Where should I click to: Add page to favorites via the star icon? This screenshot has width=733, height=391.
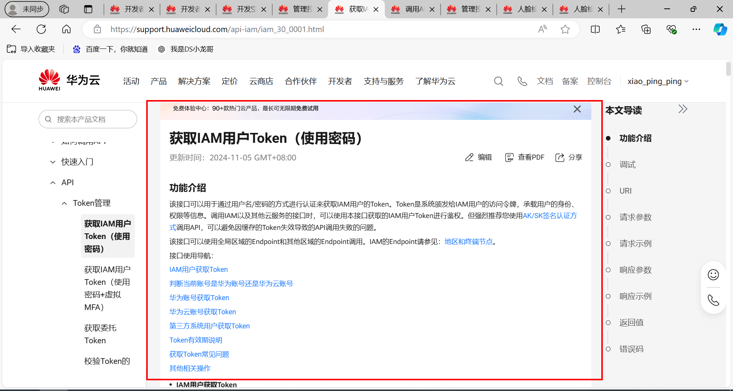point(565,29)
